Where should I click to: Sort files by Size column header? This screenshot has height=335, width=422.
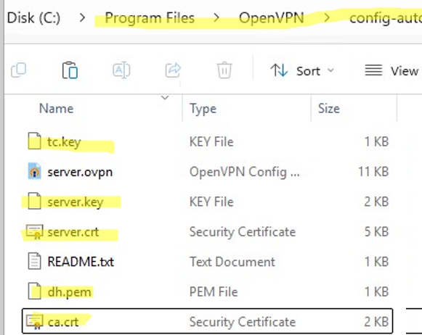pyautogui.click(x=328, y=109)
